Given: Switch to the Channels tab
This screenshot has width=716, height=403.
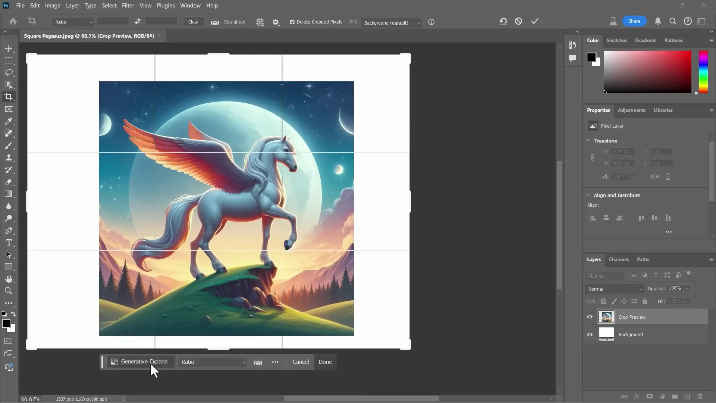Looking at the screenshot, I should [618, 259].
